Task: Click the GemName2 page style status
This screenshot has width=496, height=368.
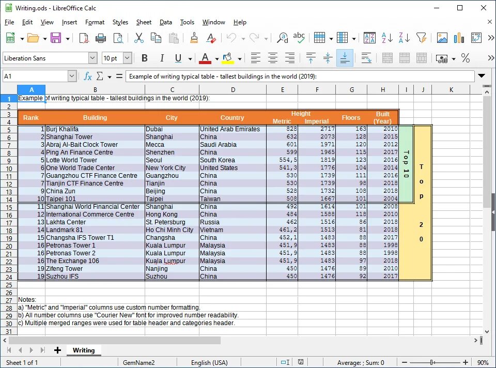Action: click(138, 363)
